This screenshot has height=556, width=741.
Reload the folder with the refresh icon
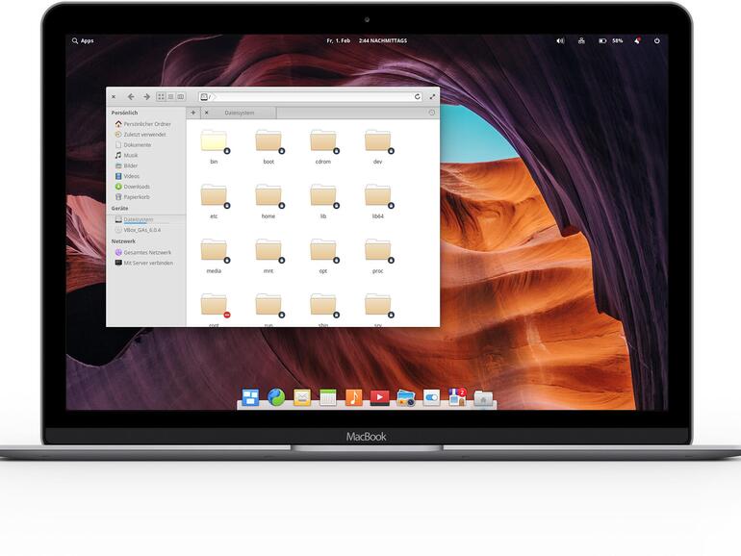point(418,97)
